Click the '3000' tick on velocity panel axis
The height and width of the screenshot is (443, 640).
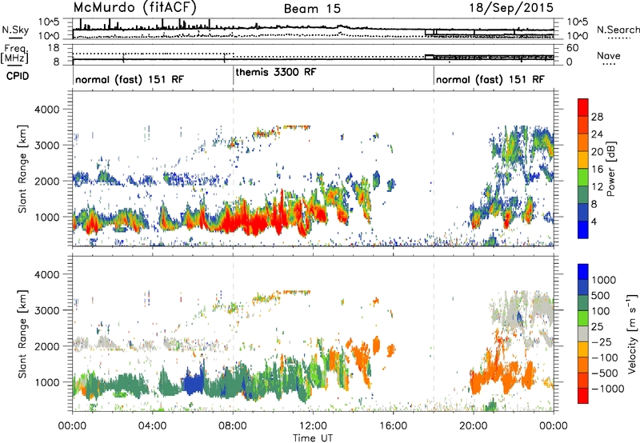46,310
